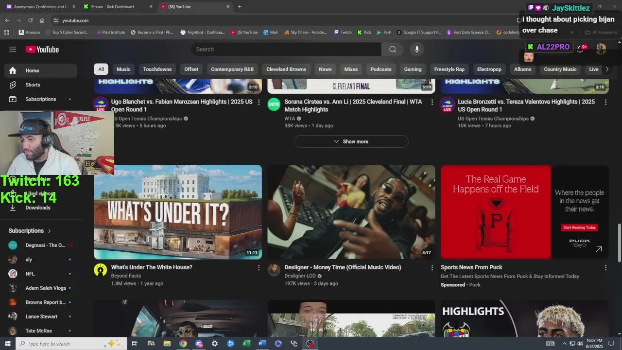Screen dimensions: 622x350
Task: Reload the page in browser toolbar
Action: 30,20
